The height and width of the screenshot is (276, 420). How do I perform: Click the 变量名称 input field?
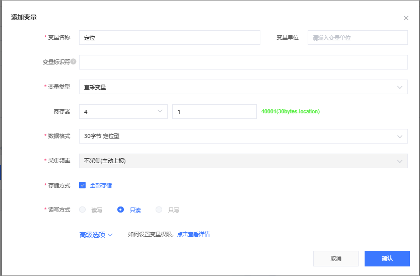[169, 38]
